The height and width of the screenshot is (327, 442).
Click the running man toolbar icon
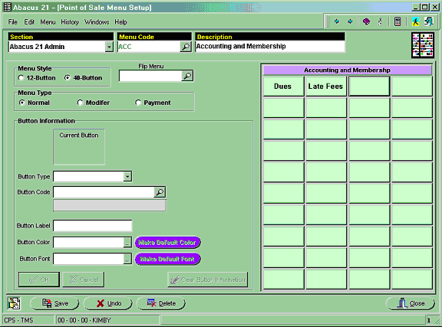pos(415,21)
